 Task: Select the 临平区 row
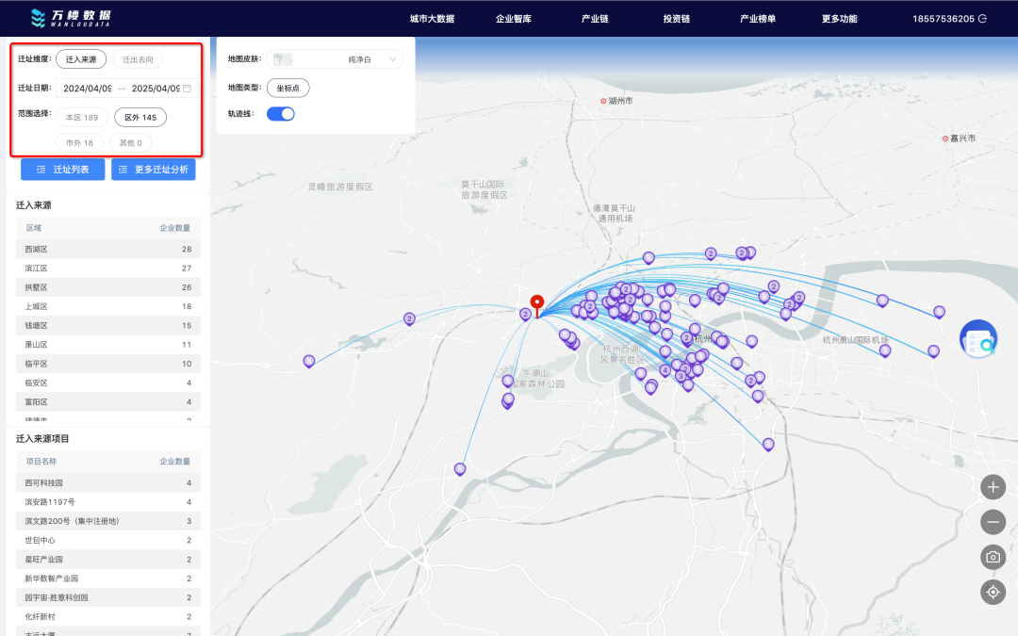point(107,364)
